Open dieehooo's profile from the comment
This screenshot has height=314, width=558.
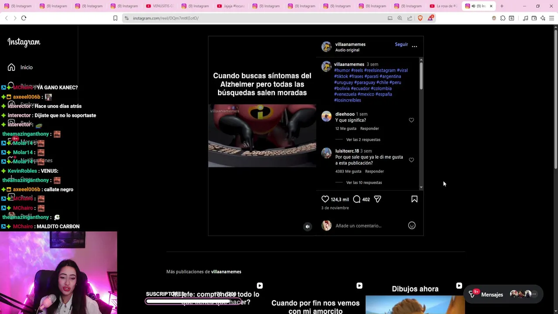345,114
